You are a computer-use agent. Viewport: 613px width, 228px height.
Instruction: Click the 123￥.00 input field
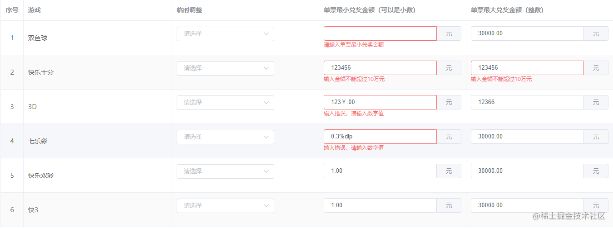tap(380, 103)
